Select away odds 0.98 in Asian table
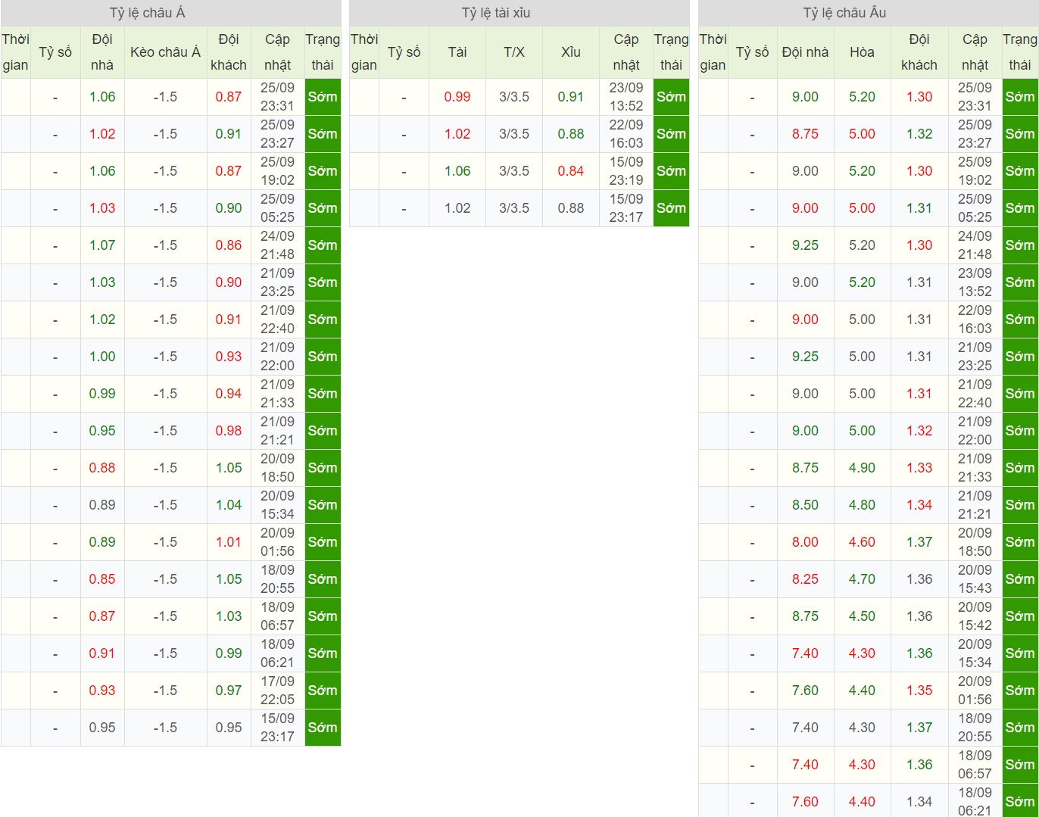Screen dimensions: 1039x817 tap(229, 431)
